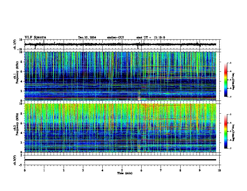The height and width of the screenshot is (191, 247).
Task: Click the "station=OUI" label
Action: pyautogui.click(x=115, y=37)
